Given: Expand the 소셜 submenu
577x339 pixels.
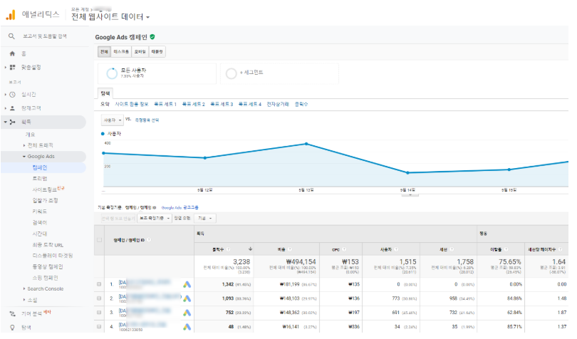Looking at the screenshot, I should (24, 300).
